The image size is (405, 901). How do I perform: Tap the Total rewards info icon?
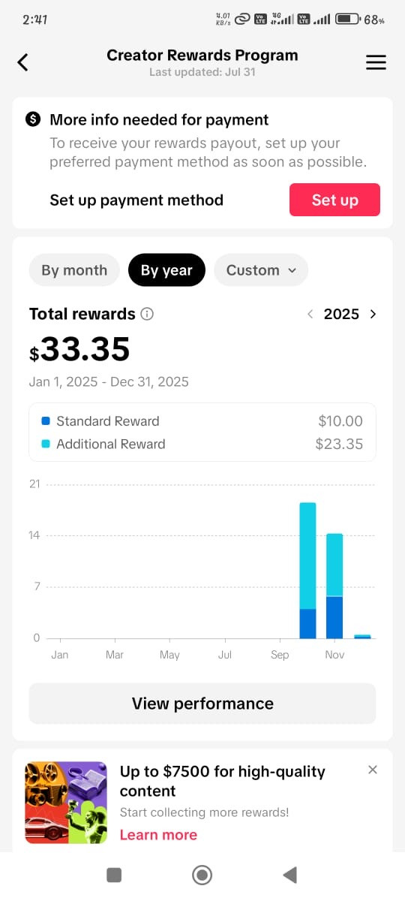[147, 314]
